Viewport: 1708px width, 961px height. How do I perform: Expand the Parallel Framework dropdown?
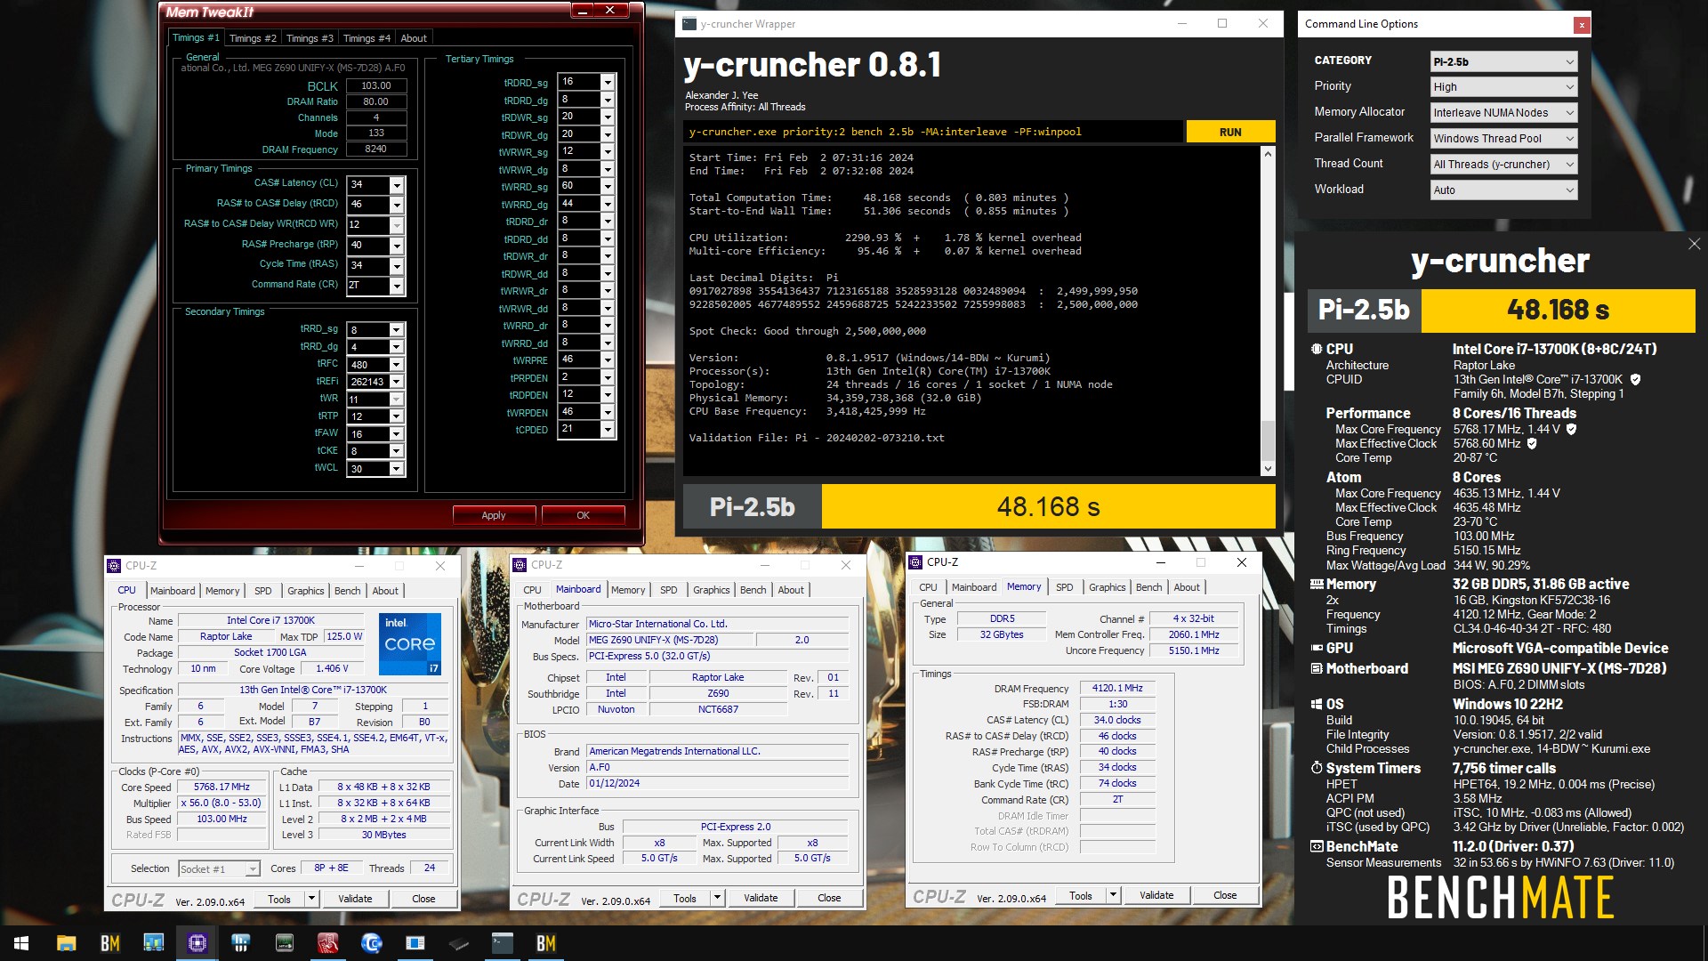pyautogui.click(x=1503, y=138)
